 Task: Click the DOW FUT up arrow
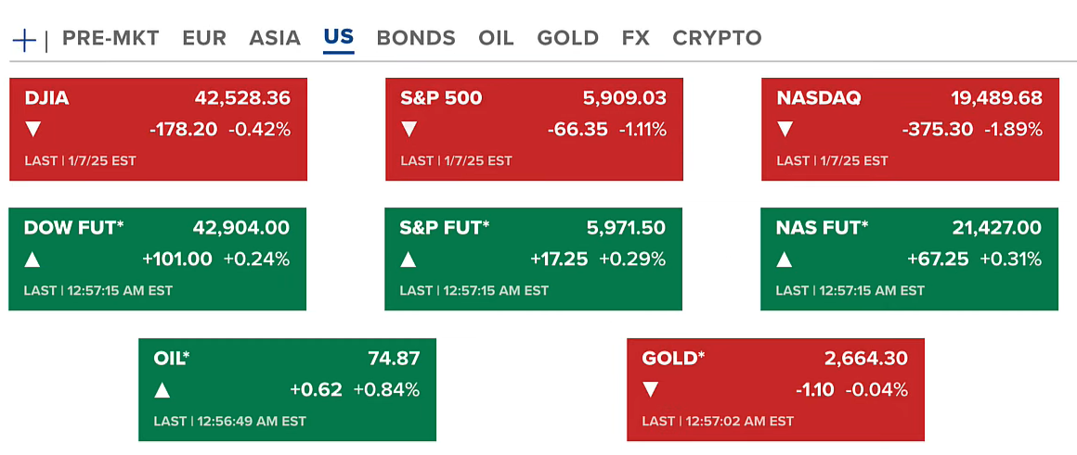[32, 259]
